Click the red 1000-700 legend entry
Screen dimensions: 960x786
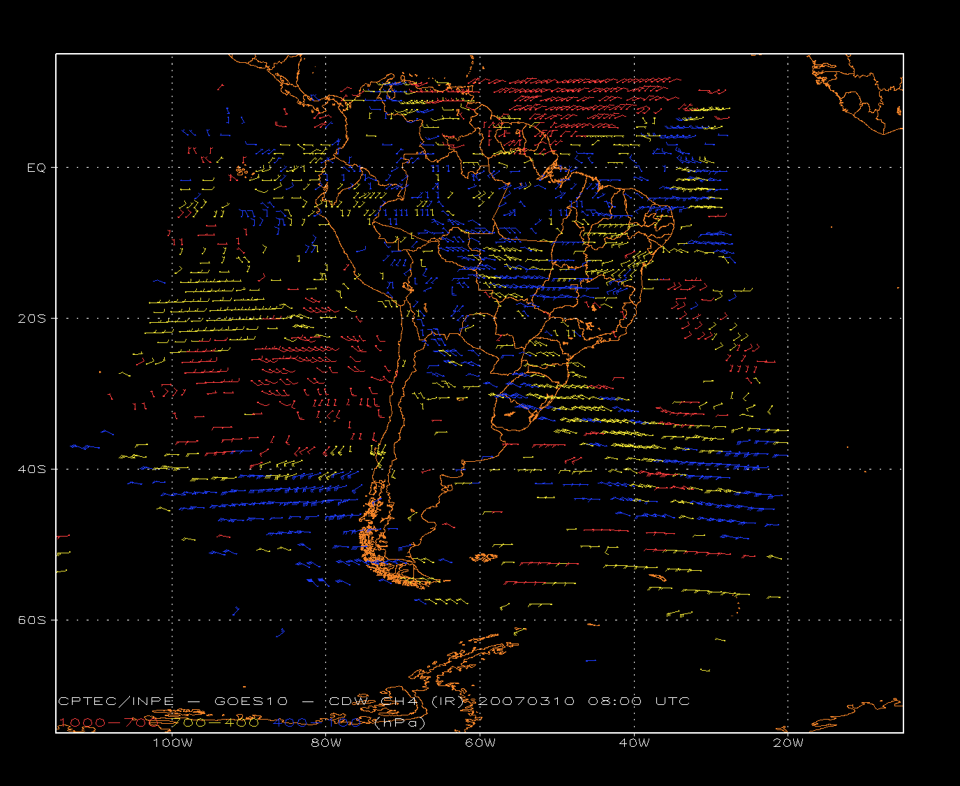pos(110,723)
